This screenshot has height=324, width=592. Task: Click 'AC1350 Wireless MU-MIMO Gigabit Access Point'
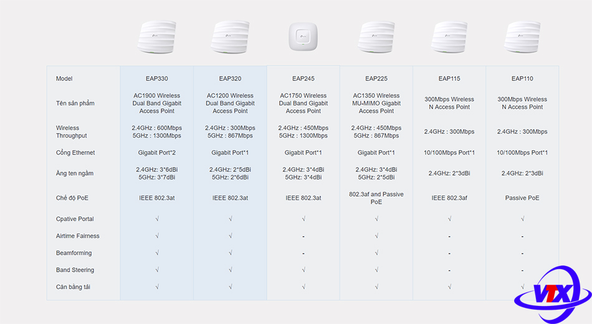[376, 103]
